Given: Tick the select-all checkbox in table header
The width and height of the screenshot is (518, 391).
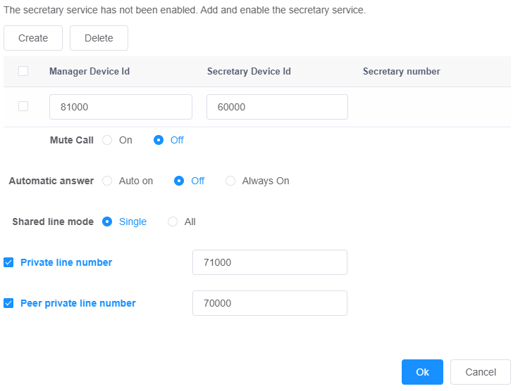Looking at the screenshot, I should (x=23, y=71).
